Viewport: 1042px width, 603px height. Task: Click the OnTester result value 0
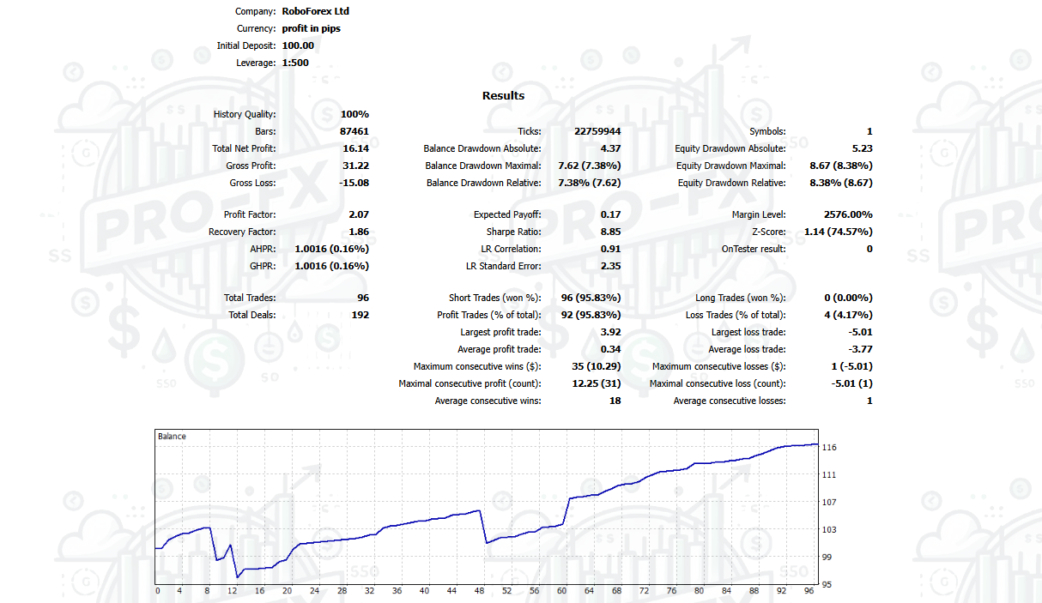(x=869, y=249)
